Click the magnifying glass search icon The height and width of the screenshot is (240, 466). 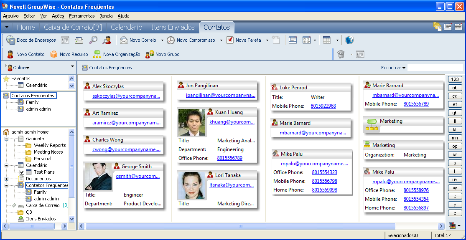(93, 40)
